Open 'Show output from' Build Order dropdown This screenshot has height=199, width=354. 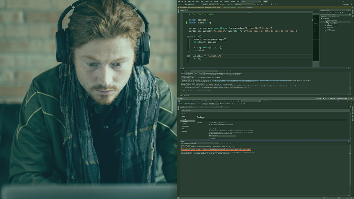(204, 143)
